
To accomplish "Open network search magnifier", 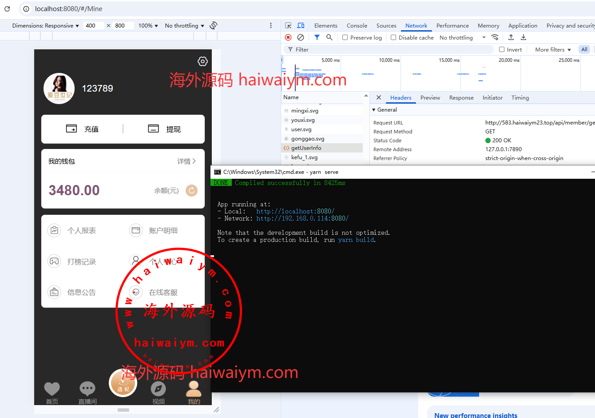I will pos(329,37).
